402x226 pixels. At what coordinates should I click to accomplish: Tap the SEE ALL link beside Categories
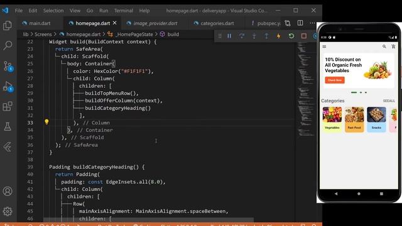pyautogui.click(x=389, y=101)
